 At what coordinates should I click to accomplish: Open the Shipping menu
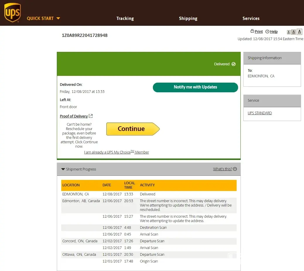coord(188,18)
